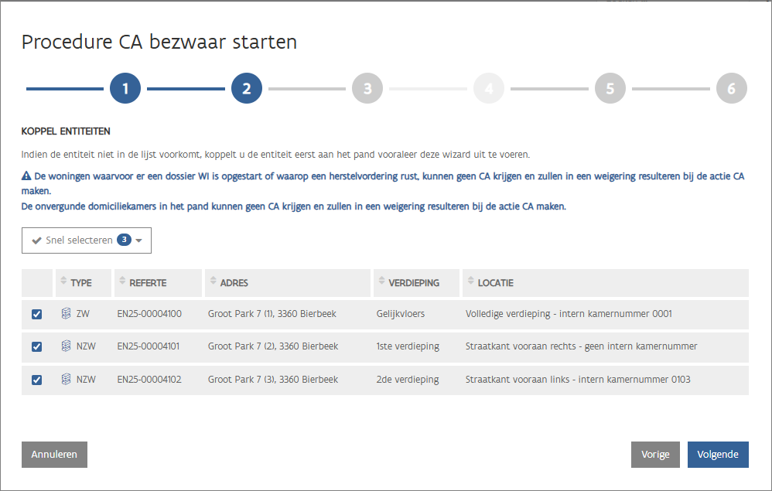Click the building icon for EN25-00004100
The height and width of the screenshot is (491, 772).
point(66,314)
